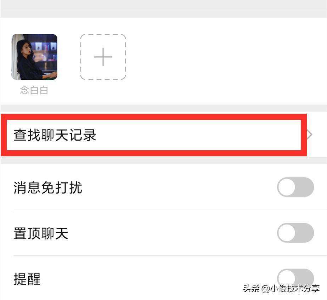327x300 pixels.
Task: Click the 念白白 contact name label
Action: (x=34, y=90)
